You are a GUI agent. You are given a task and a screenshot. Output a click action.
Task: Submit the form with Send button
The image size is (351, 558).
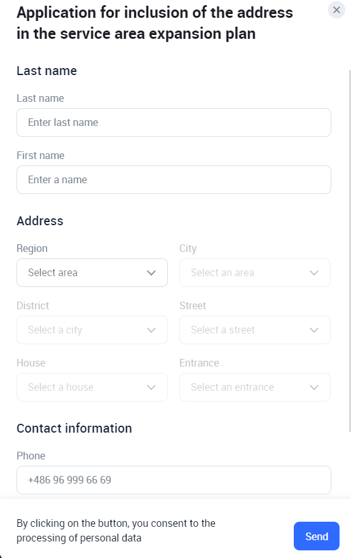317,536
